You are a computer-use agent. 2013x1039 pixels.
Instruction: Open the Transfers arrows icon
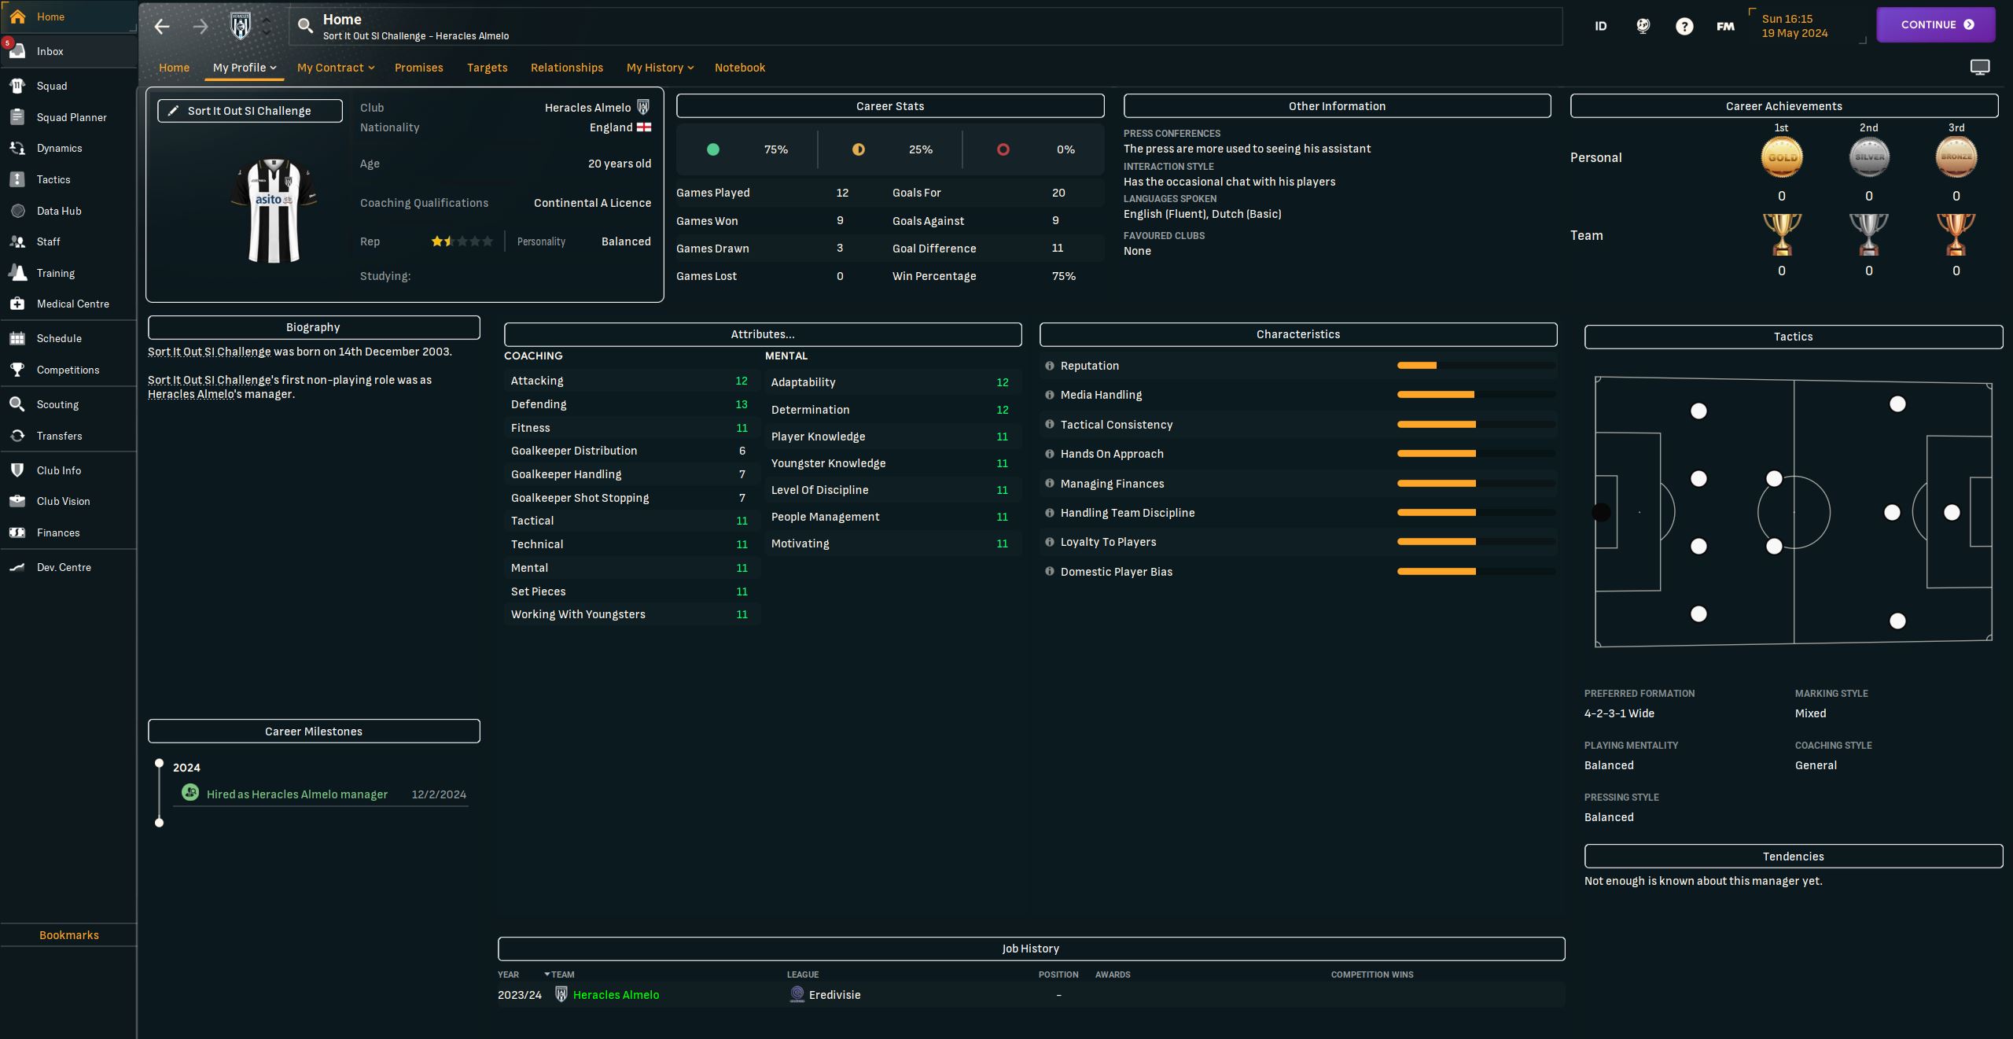pyautogui.click(x=17, y=436)
